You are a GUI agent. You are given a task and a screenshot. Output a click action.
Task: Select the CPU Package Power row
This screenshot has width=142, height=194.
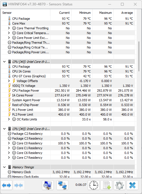68,91
